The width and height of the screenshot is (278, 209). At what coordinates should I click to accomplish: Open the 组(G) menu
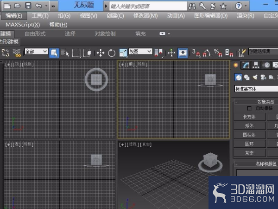pos(64,16)
